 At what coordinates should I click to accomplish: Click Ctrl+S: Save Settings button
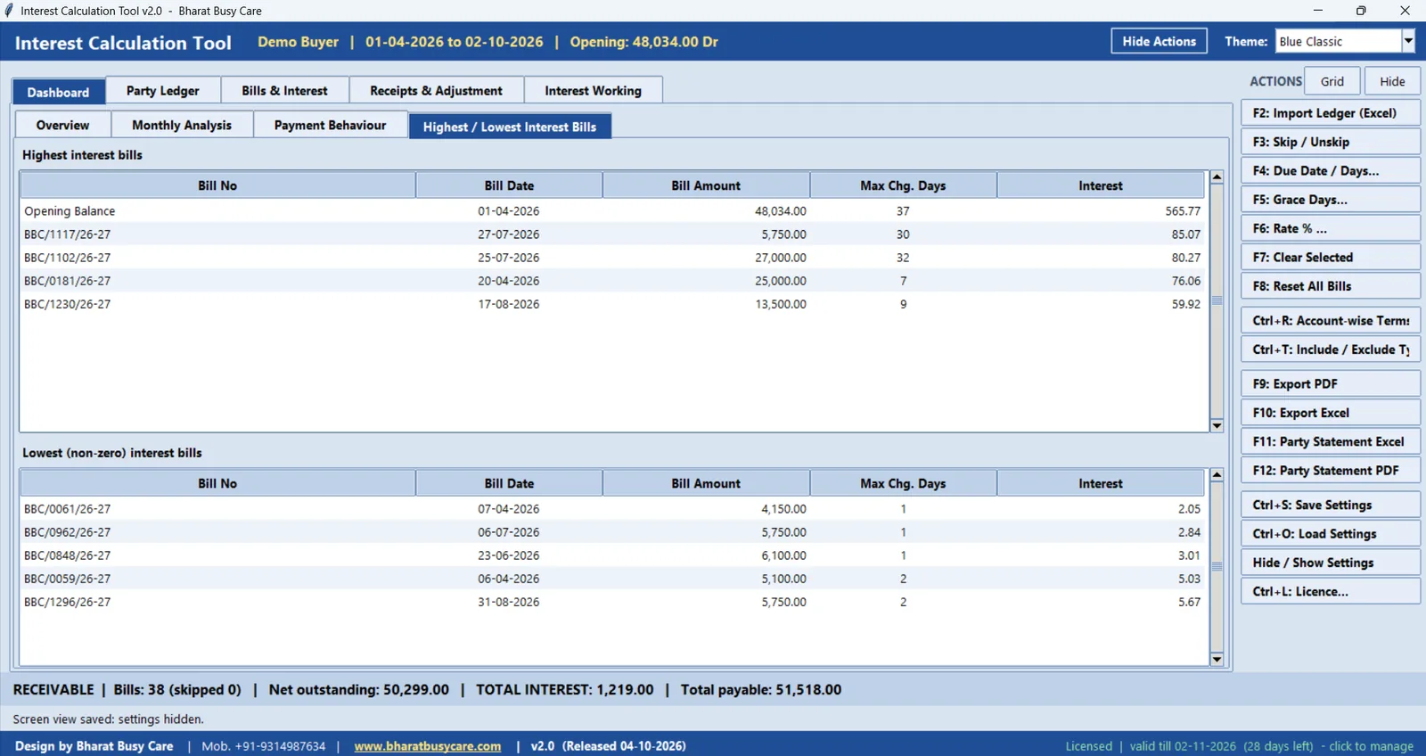pos(1331,505)
